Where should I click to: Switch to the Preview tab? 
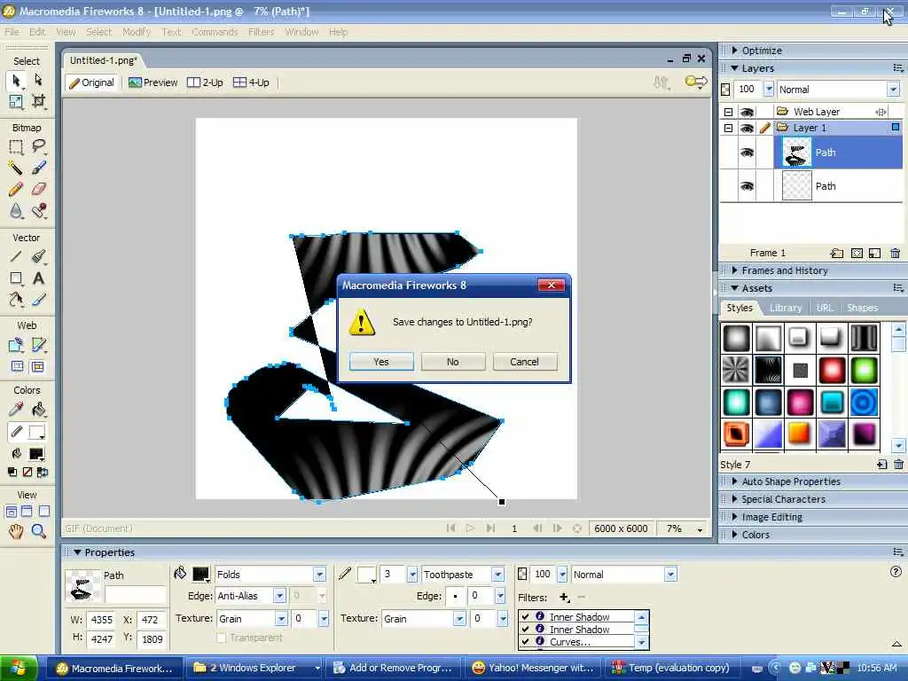[x=153, y=82]
